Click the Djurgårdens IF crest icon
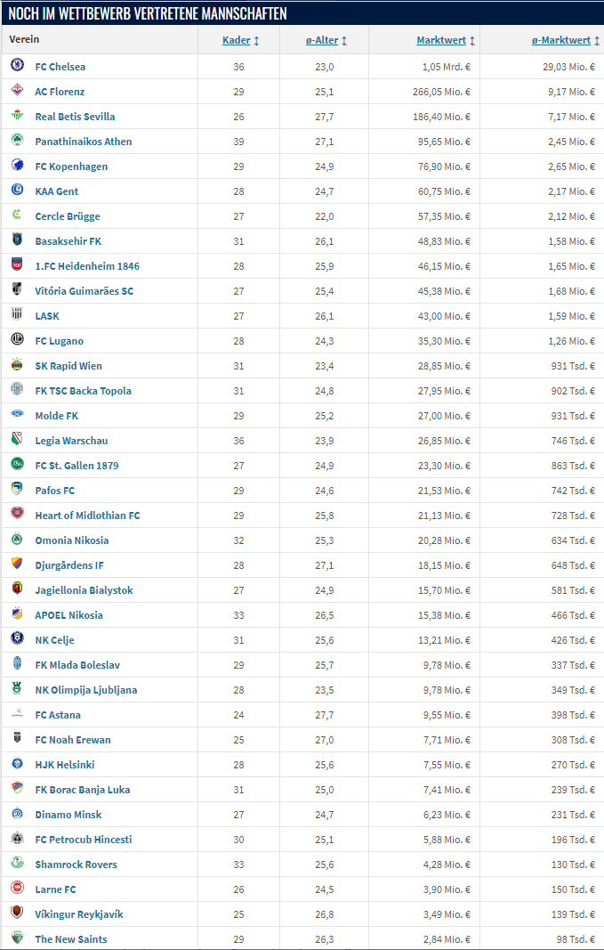 (17, 564)
